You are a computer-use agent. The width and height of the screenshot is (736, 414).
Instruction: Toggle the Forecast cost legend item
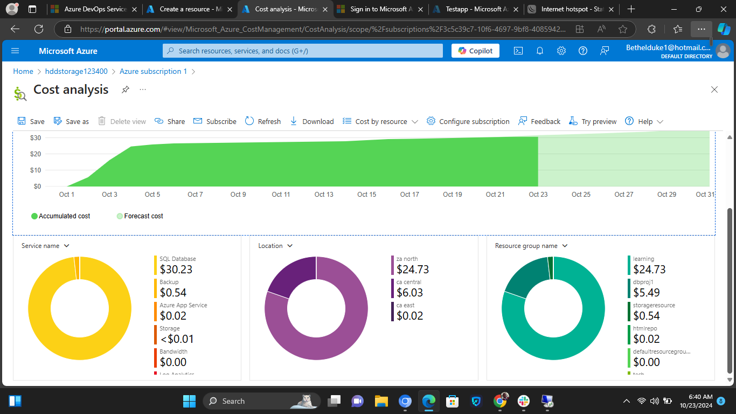point(139,216)
